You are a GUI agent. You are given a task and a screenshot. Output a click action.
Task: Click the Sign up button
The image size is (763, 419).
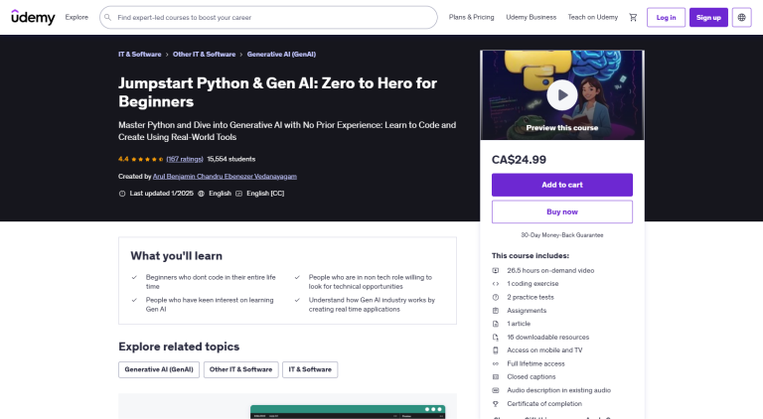[708, 18]
